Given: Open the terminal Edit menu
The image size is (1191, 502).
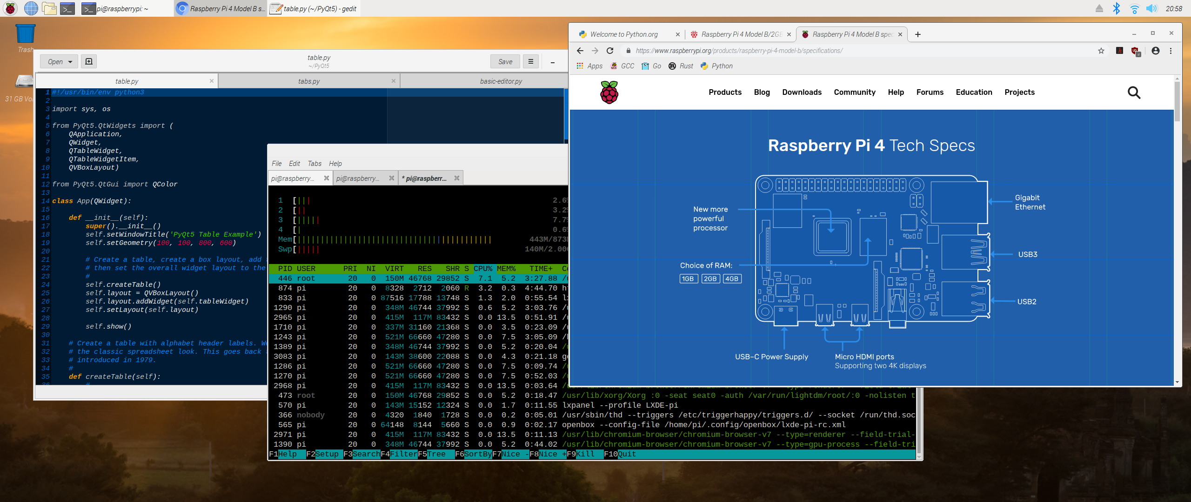Looking at the screenshot, I should tap(294, 164).
